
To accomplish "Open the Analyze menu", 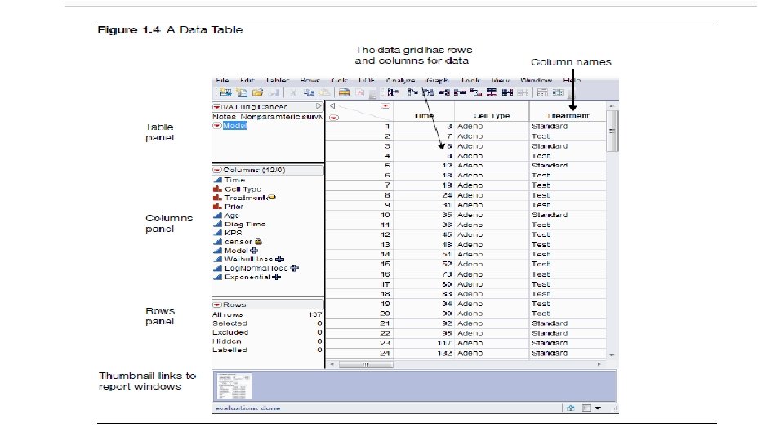I will pos(400,81).
